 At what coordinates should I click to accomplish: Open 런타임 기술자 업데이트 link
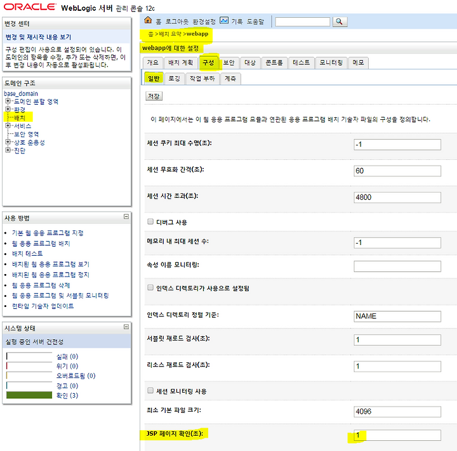point(43,306)
